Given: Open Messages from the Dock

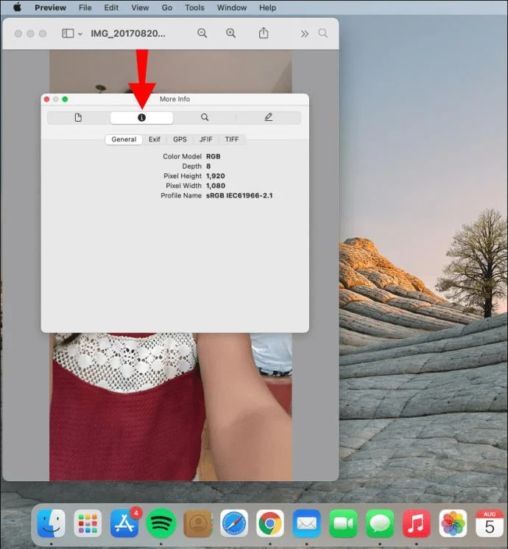Looking at the screenshot, I should point(380,524).
